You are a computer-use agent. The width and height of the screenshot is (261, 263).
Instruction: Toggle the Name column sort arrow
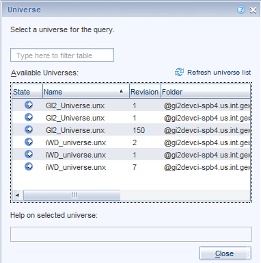[x=122, y=92]
